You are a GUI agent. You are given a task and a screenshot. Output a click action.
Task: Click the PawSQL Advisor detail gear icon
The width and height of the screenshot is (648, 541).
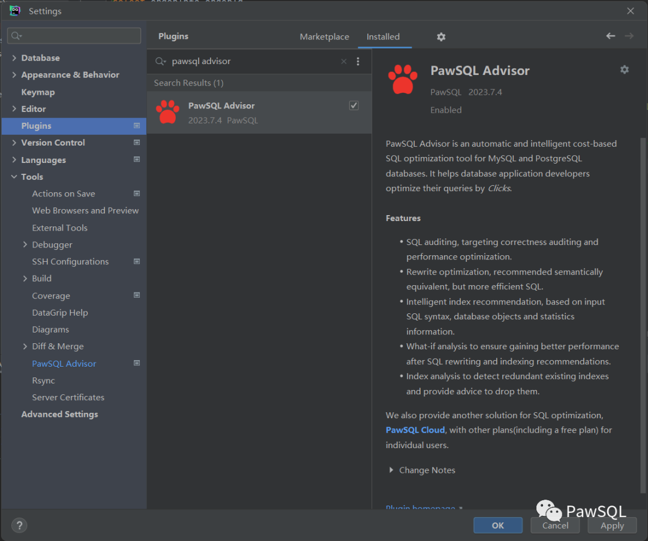(624, 70)
